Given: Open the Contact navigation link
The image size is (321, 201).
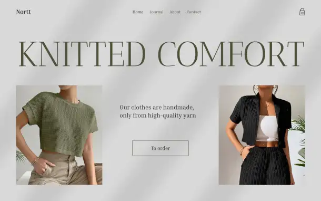Looking at the screenshot, I should [x=194, y=12].
